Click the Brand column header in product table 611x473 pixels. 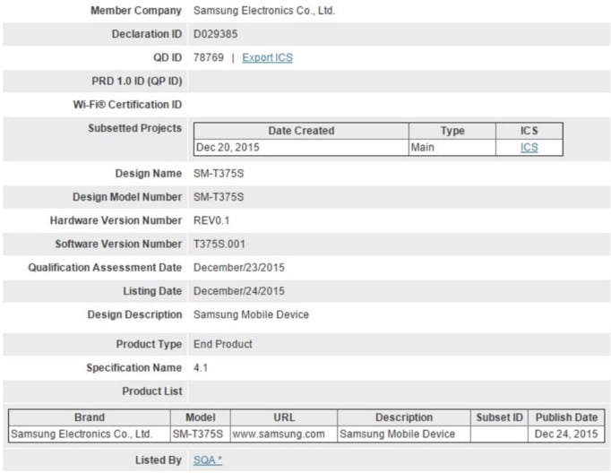[90, 417]
